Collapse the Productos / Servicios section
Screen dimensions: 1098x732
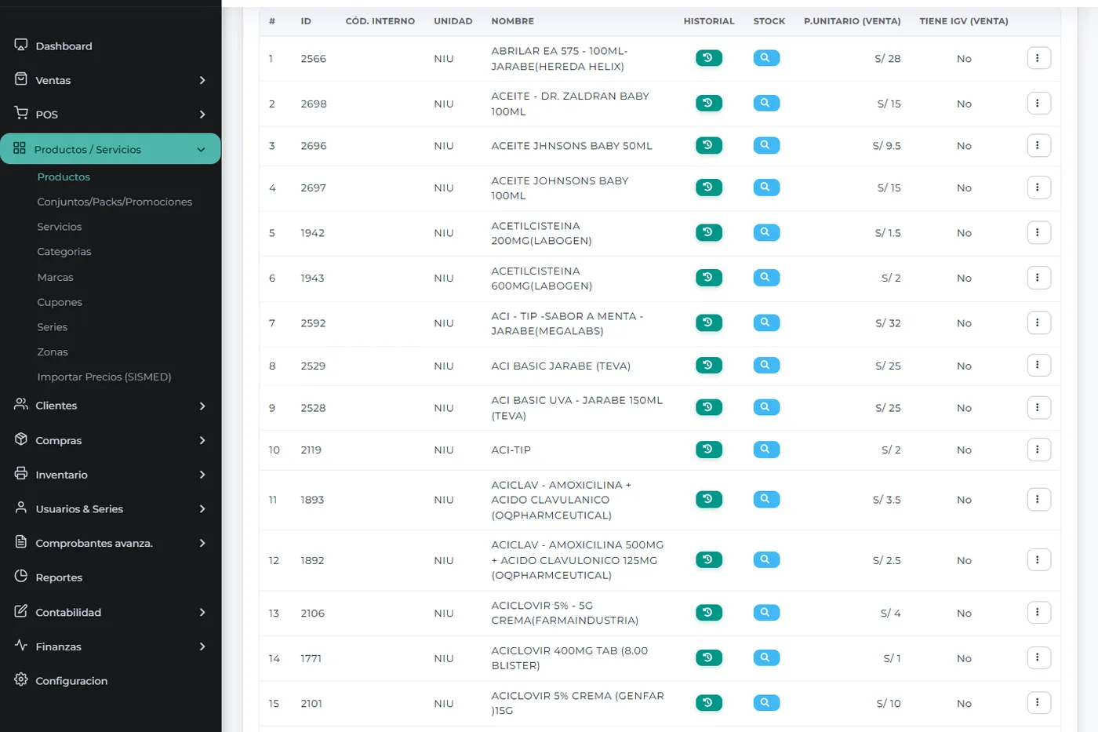tap(201, 149)
